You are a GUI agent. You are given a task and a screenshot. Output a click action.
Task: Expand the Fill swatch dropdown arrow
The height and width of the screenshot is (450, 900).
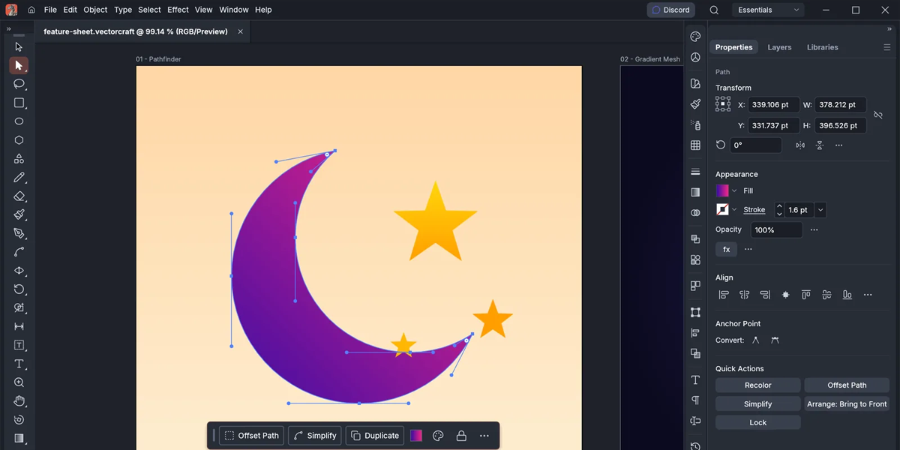point(734,190)
